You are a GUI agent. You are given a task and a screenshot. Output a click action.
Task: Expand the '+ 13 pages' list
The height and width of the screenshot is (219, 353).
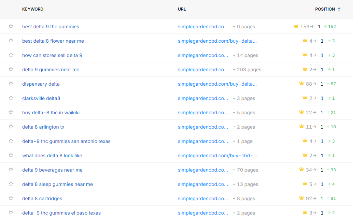pos(245,184)
